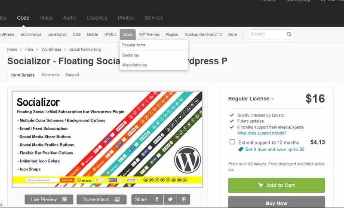Open the WP Themes subcategory

click(x=149, y=35)
